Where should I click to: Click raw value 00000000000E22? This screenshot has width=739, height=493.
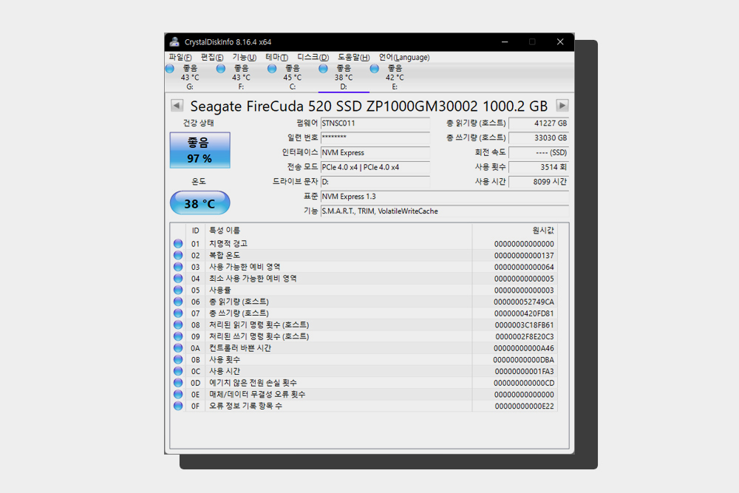524,407
